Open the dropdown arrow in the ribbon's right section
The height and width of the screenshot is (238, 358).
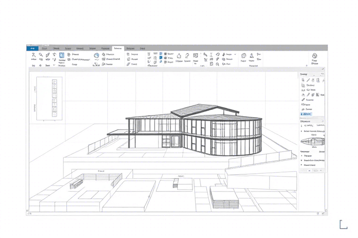coord(235,54)
